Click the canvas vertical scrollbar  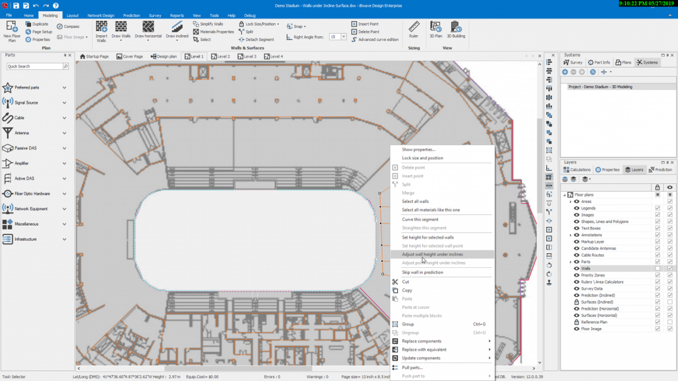point(540,166)
